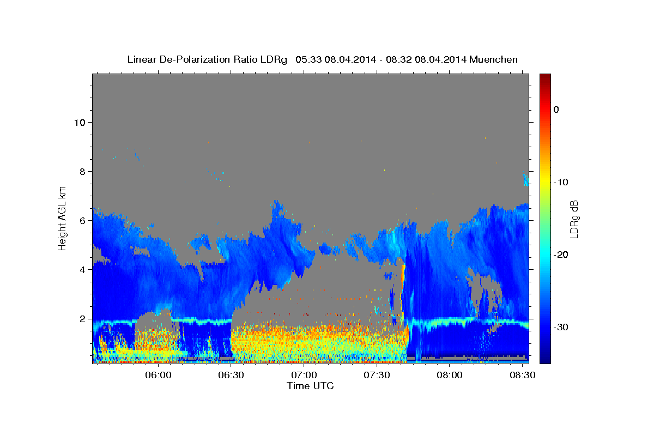Screen dimensions: 654x436
Task: Click the 08:30 time tick label
Action: point(523,375)
